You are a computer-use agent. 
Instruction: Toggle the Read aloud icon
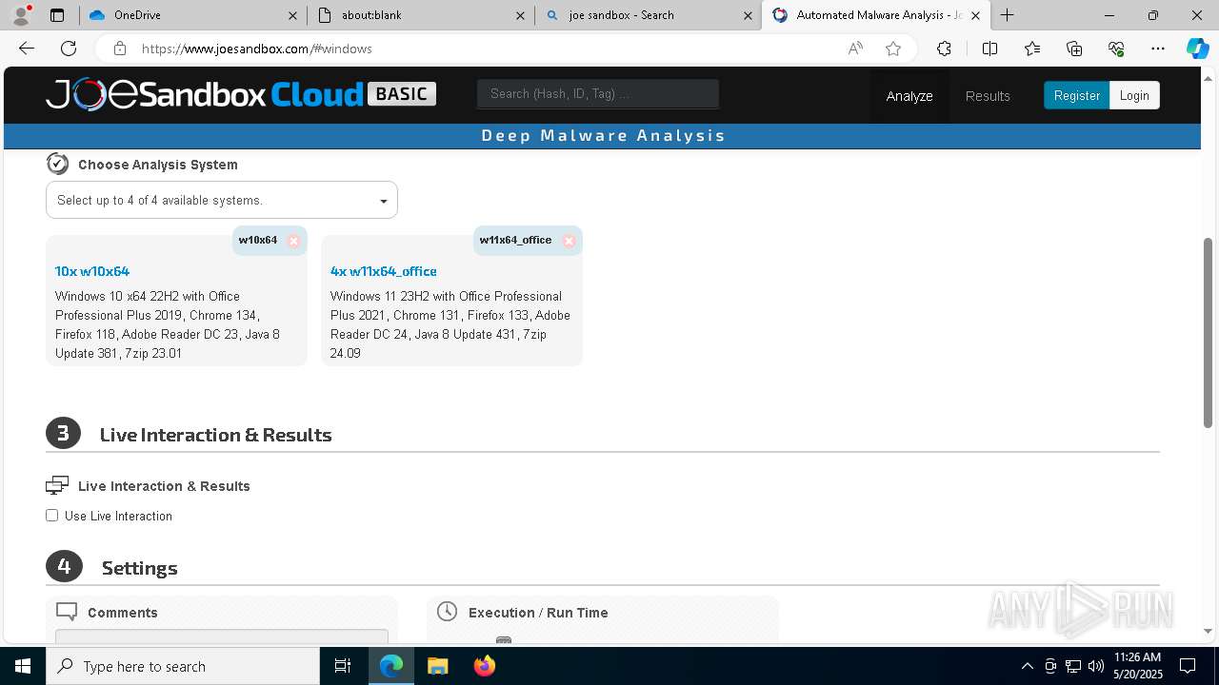click(x=855, y=49)
